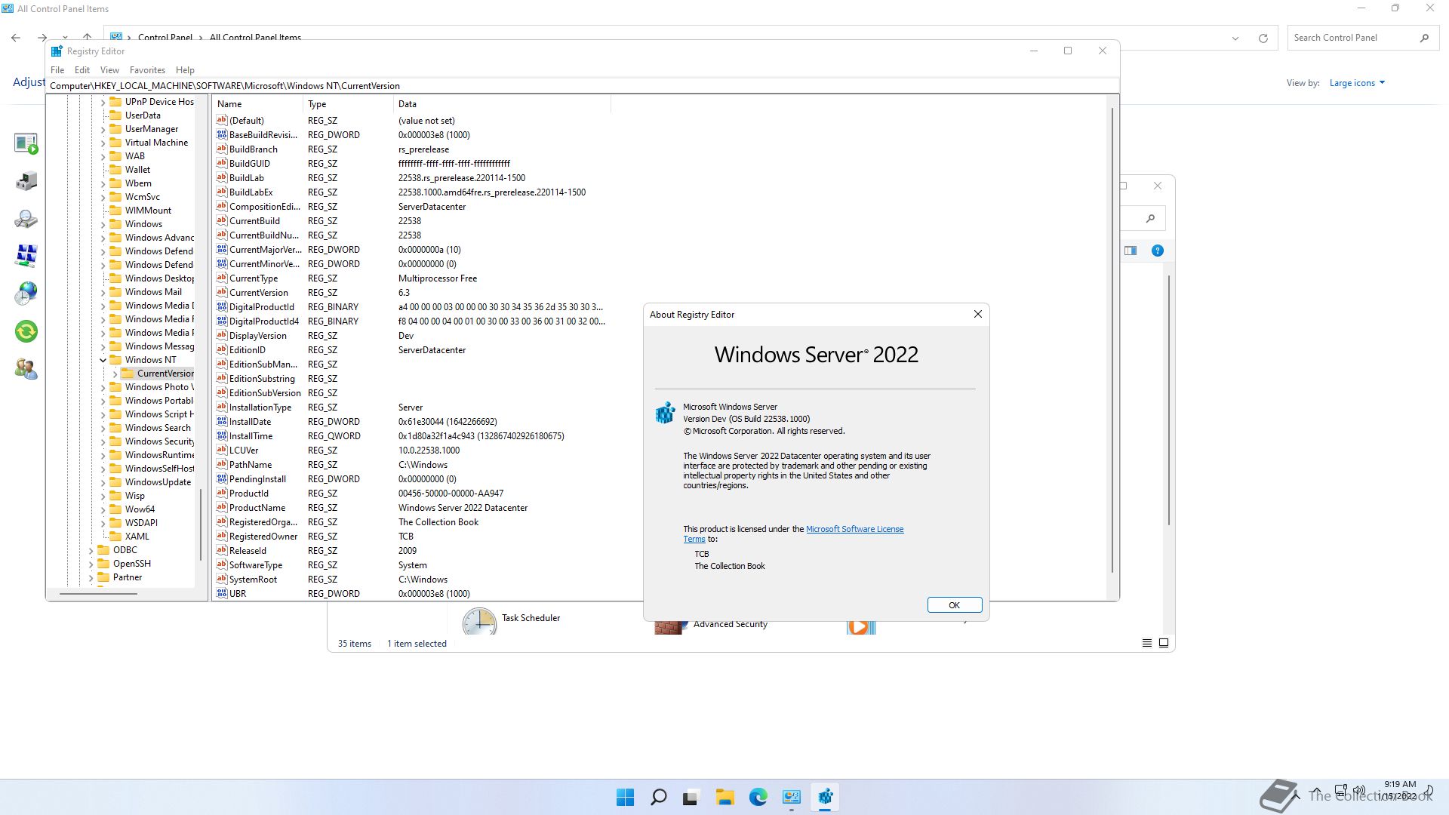Open the taskbar clock showing 9:19 AM
The width and height of the screenshot is (1449, 815).
1399,790
